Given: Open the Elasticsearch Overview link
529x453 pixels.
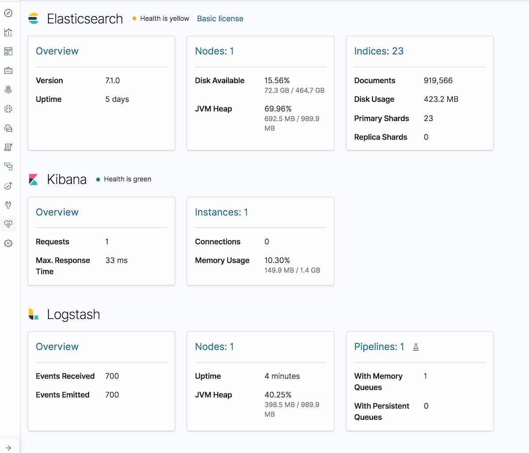Looking at the screenshot, I should click(x=57, y=51).
